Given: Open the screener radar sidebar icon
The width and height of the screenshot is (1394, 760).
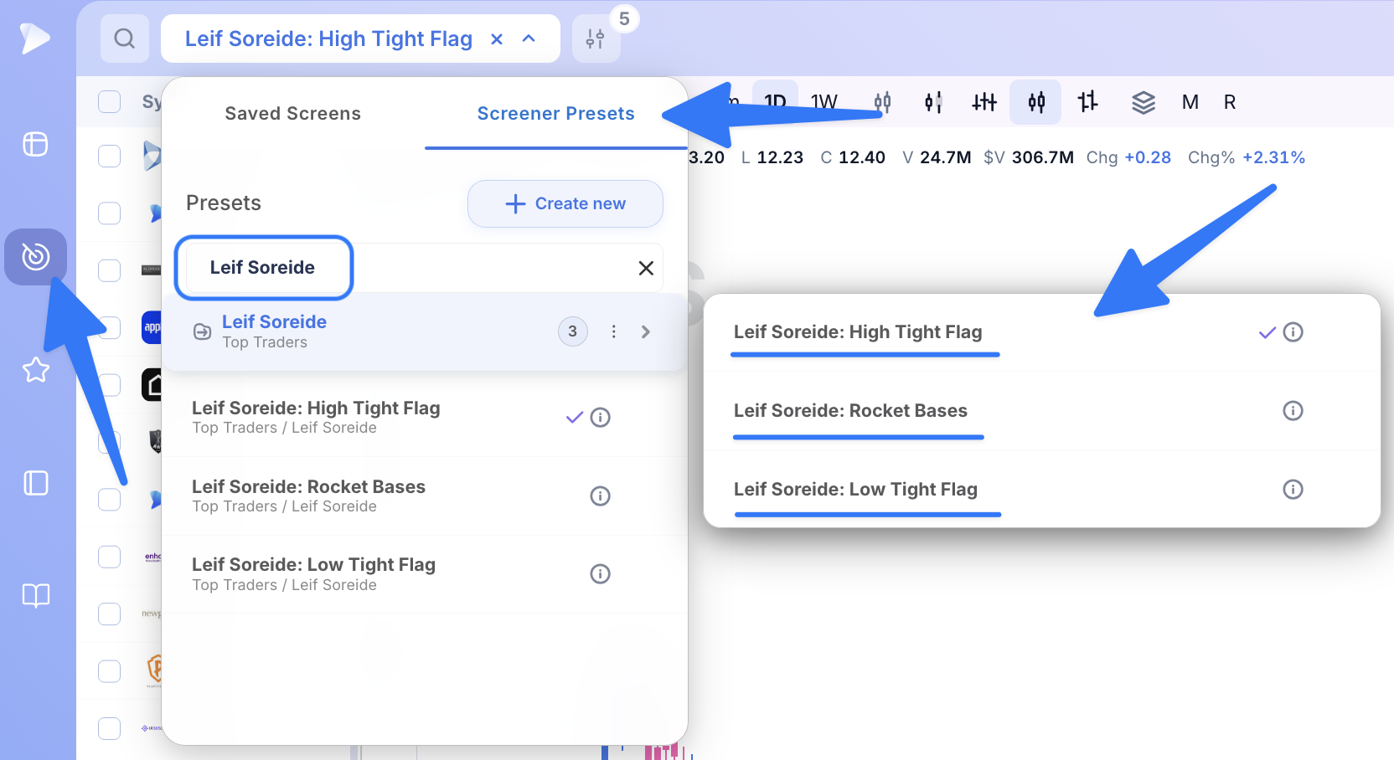Looking at the screenshot, I should tap(35, 256).
